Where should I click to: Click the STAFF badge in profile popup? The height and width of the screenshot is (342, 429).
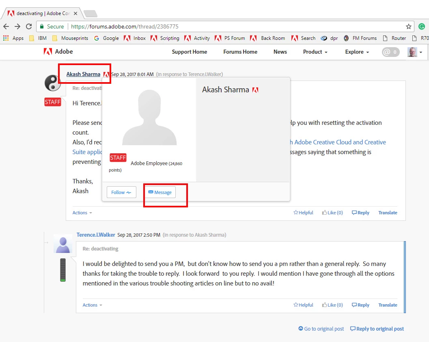point(118,157)
